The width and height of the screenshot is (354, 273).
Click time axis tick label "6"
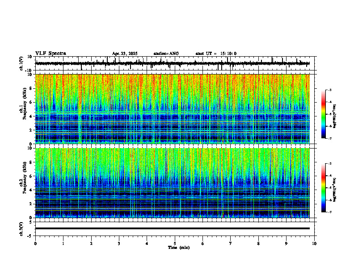click(202, 244)
